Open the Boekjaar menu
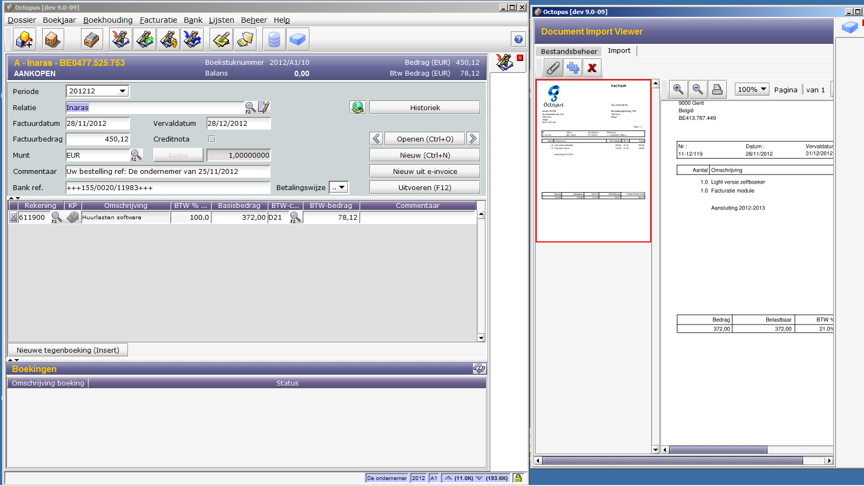 59,20
